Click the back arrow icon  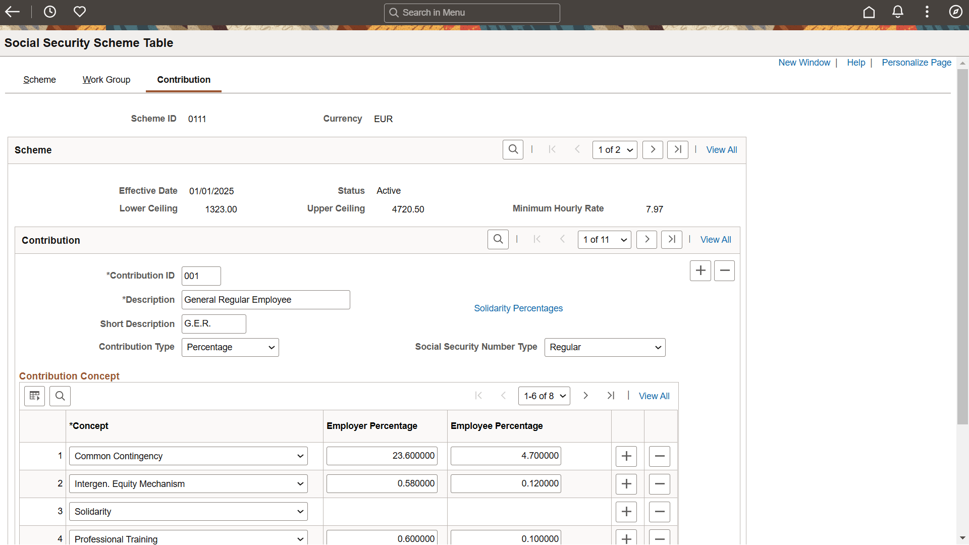[12, 12]
